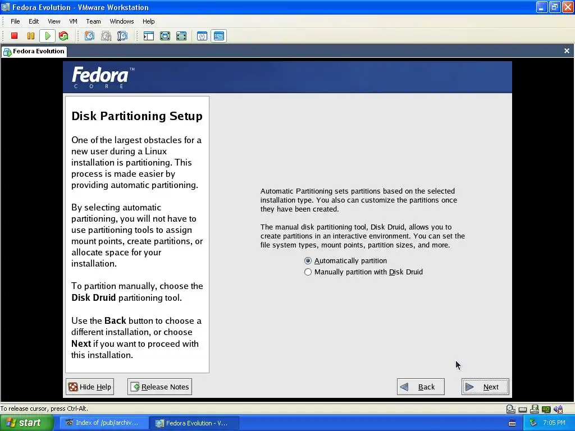The height and width of the screenshot is (431, 575).
Task: Click the taskbar clock showing 7:05 PM
Action: coord(554,423)
